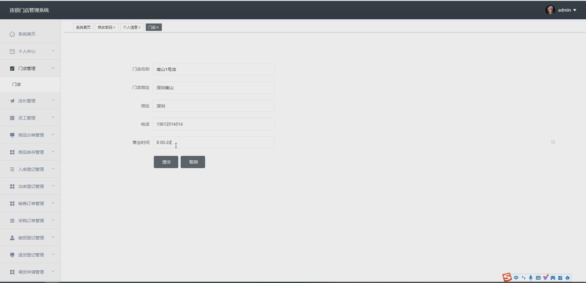Click the squares icon beside 调货申请管理
The height and width of the screenshot is (283, 586).
[12, 271]
